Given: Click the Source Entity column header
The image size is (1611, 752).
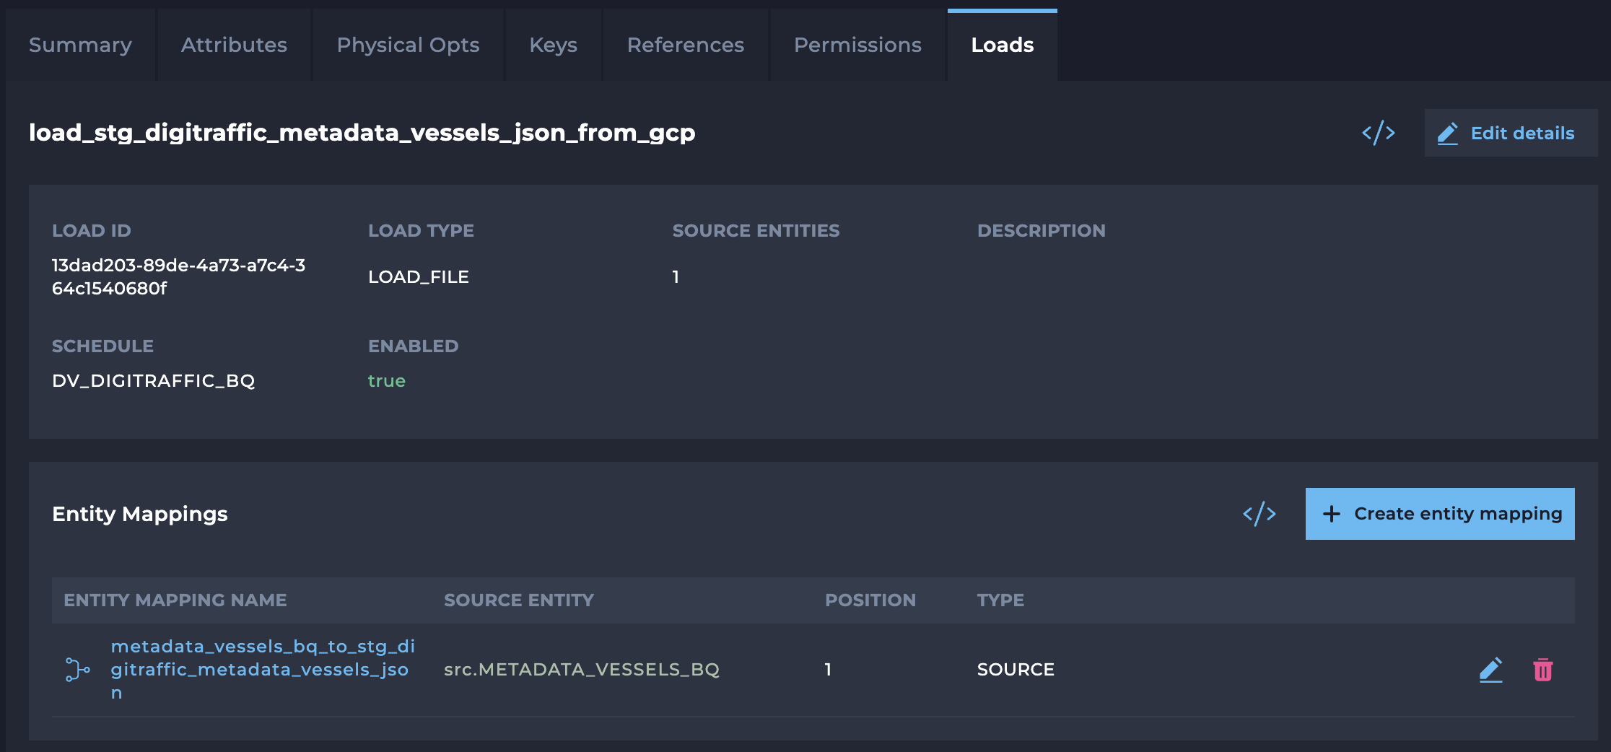Looking at the screenshot, I should 518,600.
